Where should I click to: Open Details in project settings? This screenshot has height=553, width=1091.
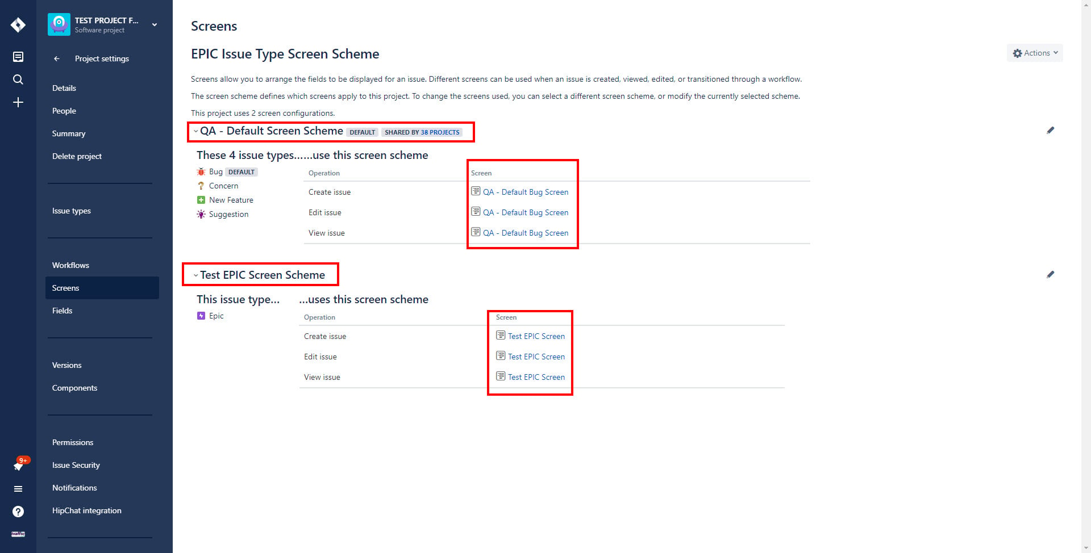64,88
